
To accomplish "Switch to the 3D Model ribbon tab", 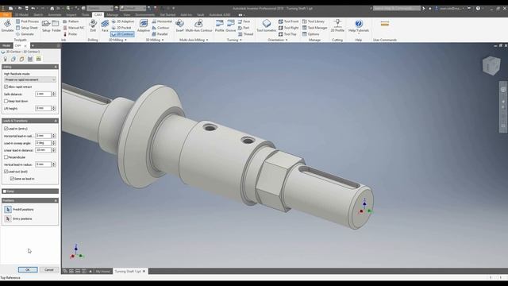I will click(21, 14).
